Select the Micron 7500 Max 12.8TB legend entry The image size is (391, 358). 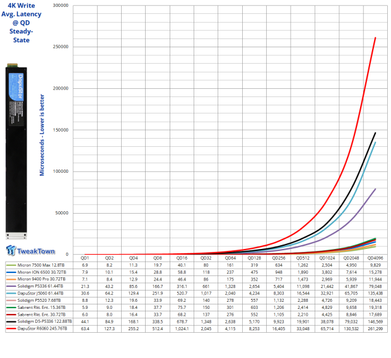click(x=39, y=265)
